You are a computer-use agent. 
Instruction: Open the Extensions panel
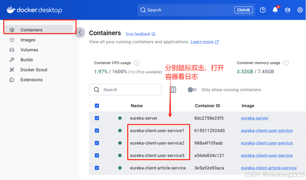click(x=31, y=80)
